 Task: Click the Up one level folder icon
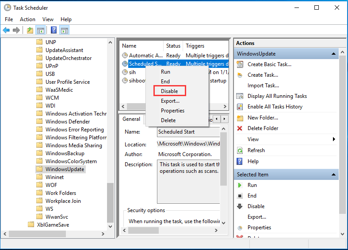[x=30, y=30]
